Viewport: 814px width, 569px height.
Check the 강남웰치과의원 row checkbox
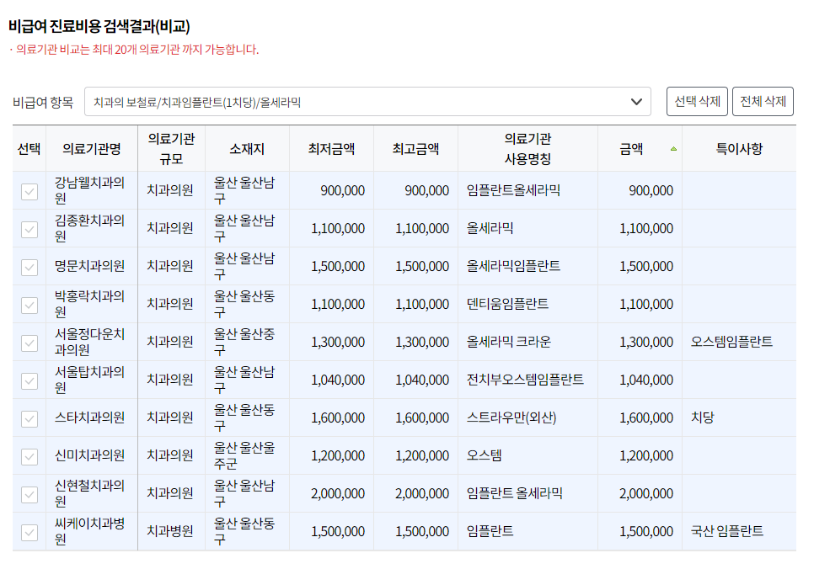[x=29, y=189]
